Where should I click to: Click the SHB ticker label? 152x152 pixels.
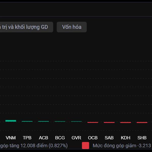click(x=142, y=138)
